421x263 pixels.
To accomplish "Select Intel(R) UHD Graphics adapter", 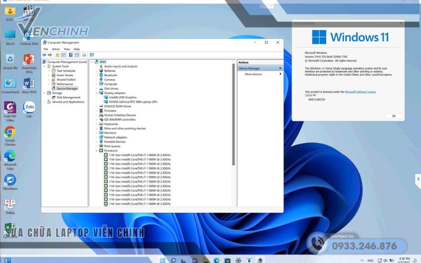I will [x=123, y=97].
